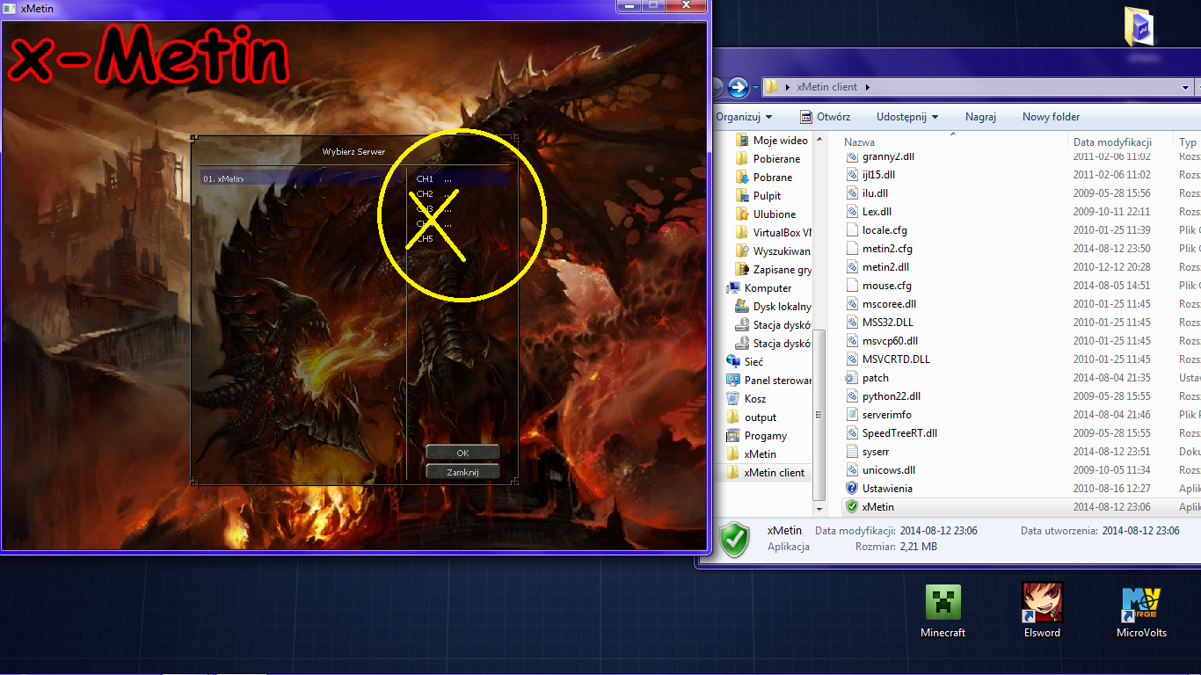Select the metin2.dll file name

pyautogui.click(x=886, y=267)
